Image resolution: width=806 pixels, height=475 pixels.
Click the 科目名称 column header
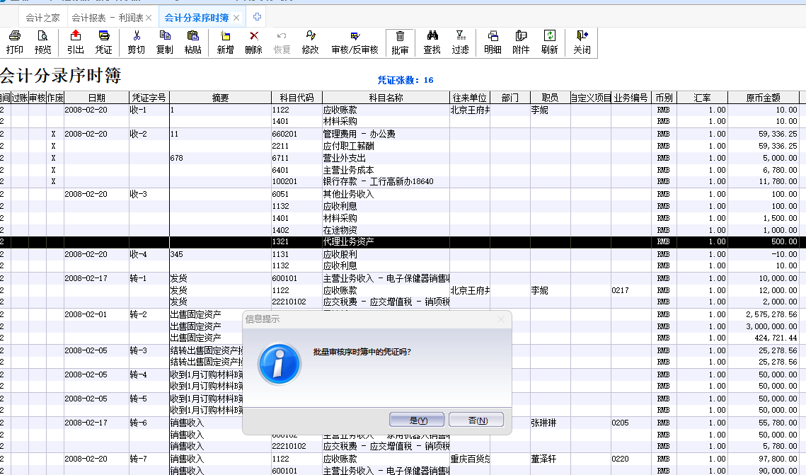pyautogui.click(x=386, y=98)
